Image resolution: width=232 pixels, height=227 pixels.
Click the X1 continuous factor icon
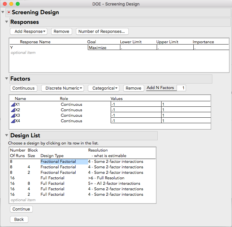13,104
